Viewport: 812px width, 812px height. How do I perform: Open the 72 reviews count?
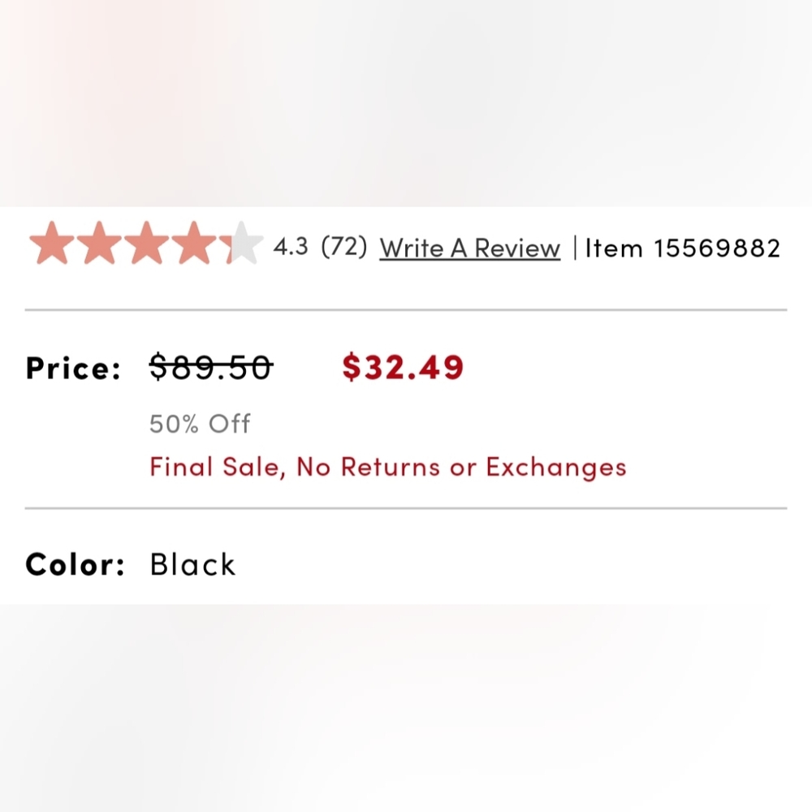[343, 247]
